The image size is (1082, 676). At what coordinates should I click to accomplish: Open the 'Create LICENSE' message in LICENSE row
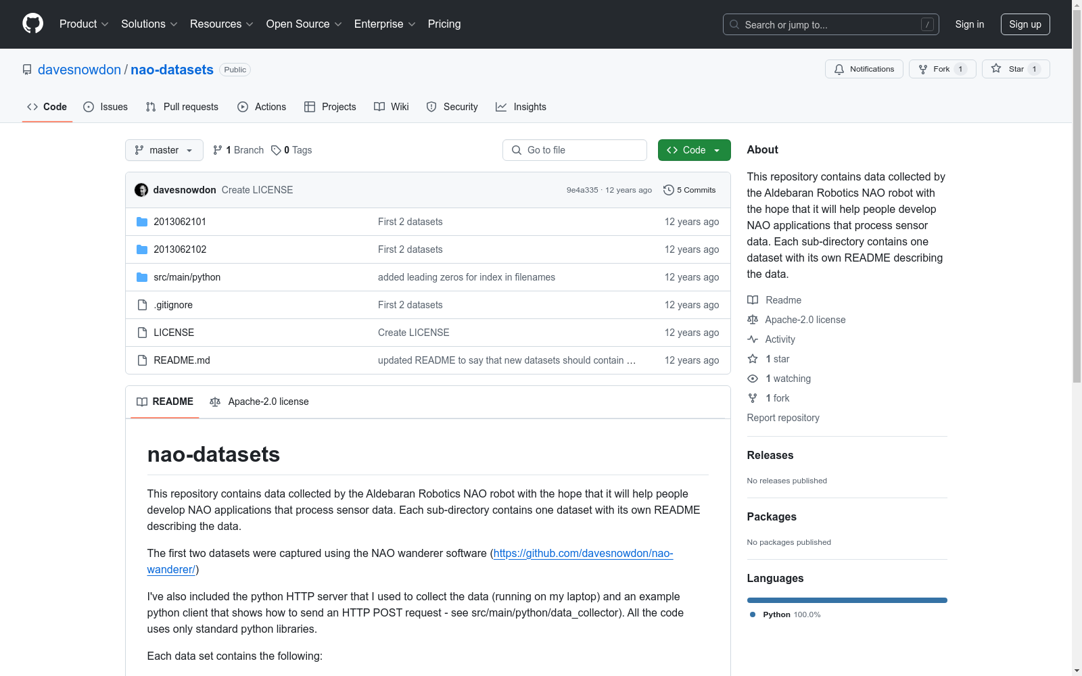414,333
